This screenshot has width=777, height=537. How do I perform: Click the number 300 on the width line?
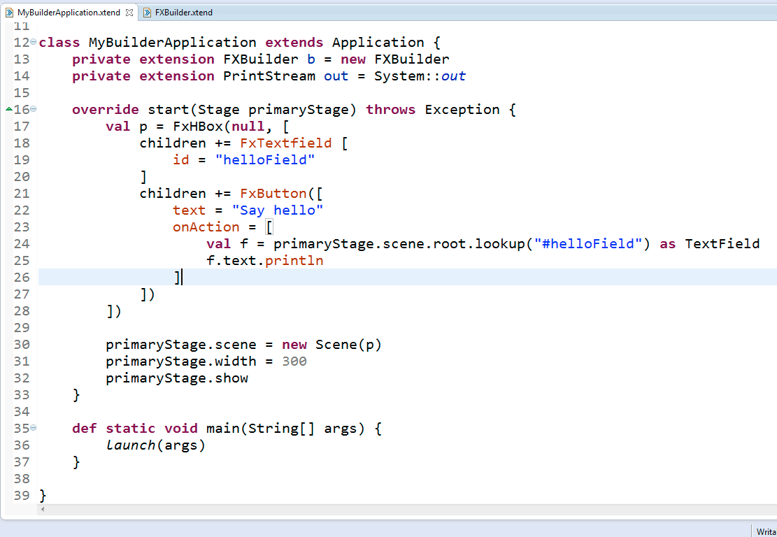pos(294,361)
